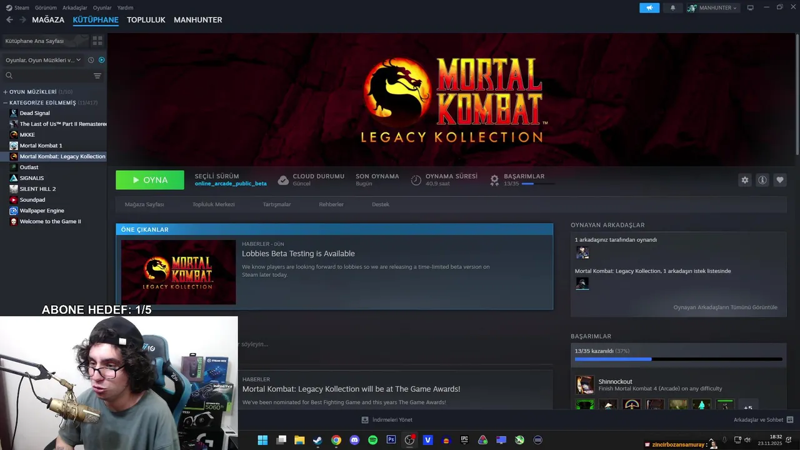Click the achievements progress bar 13/35 kazanıldı
The image size is (800, 450).
click(678, 359)
